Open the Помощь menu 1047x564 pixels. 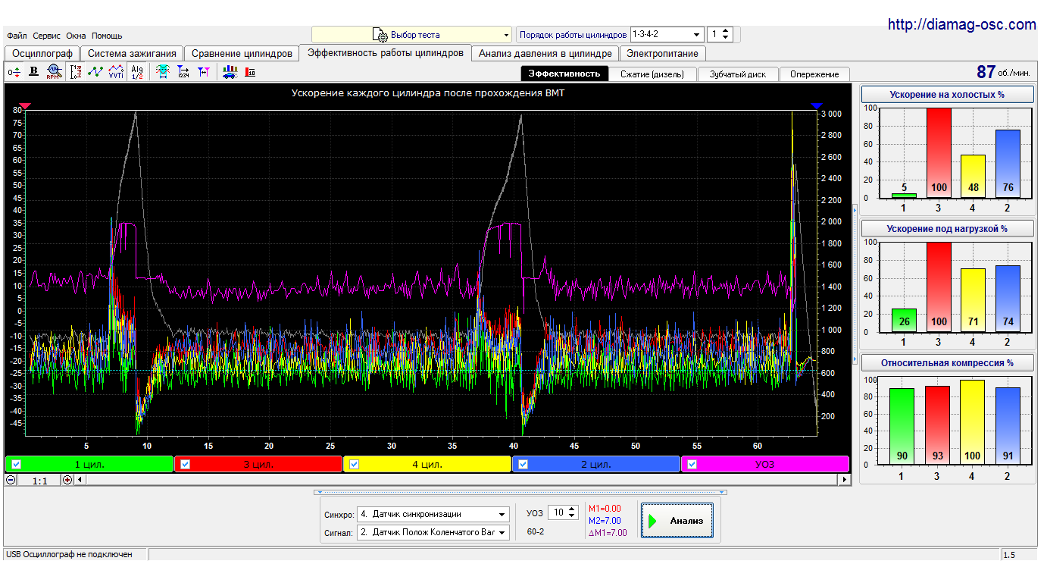click(107, 36)
